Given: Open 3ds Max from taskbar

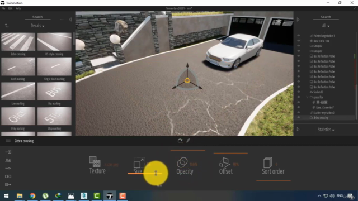Looking at the screenshot, I should tap(84, 196).
